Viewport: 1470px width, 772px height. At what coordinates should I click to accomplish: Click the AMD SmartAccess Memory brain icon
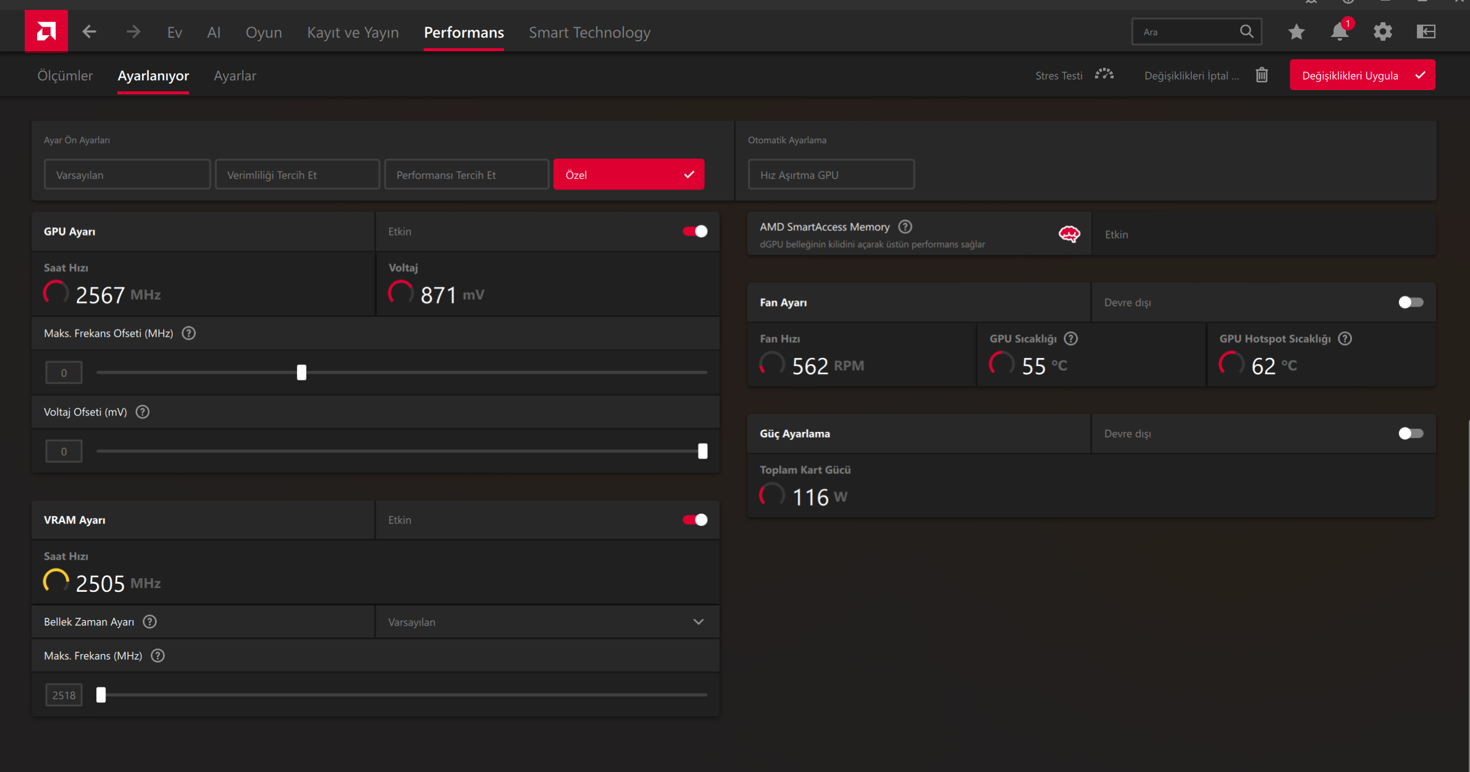[1069, 234]
